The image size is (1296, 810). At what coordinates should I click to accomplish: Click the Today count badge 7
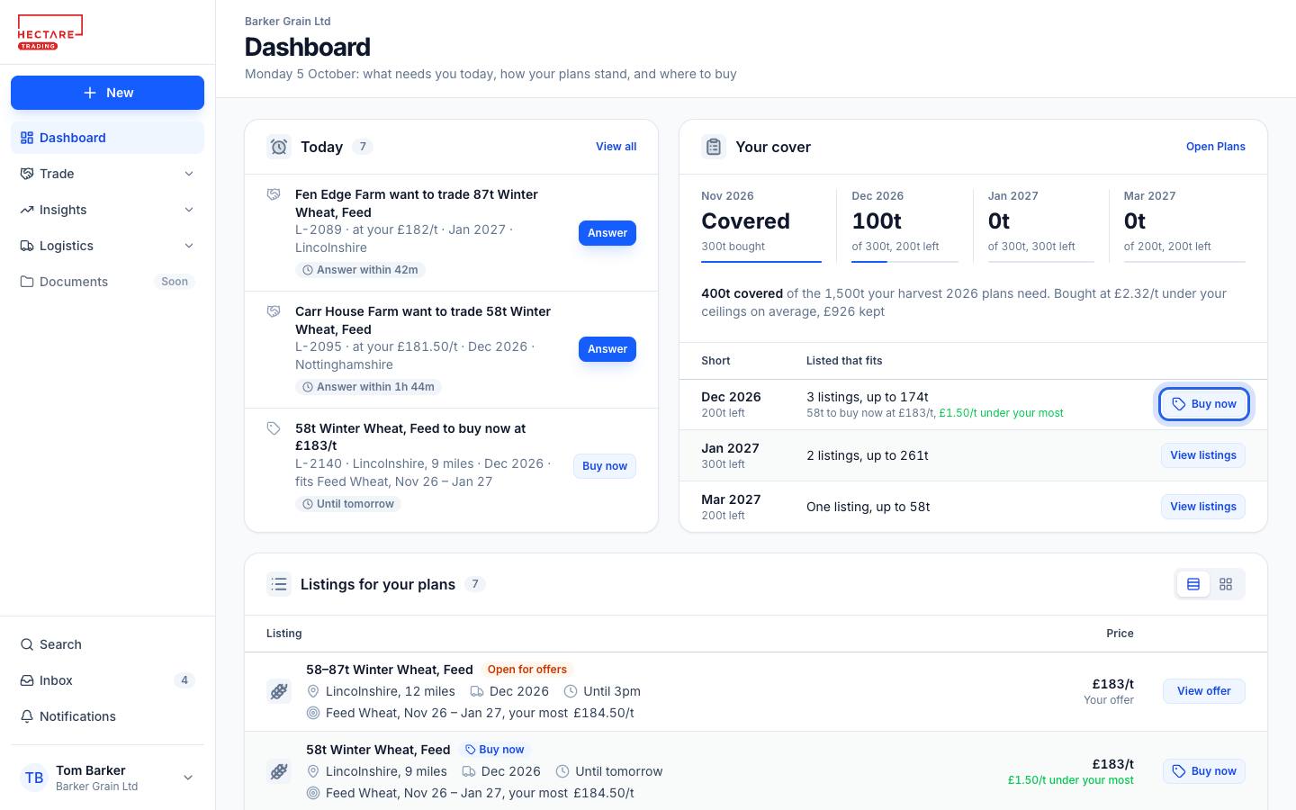(x=363, y=147)
